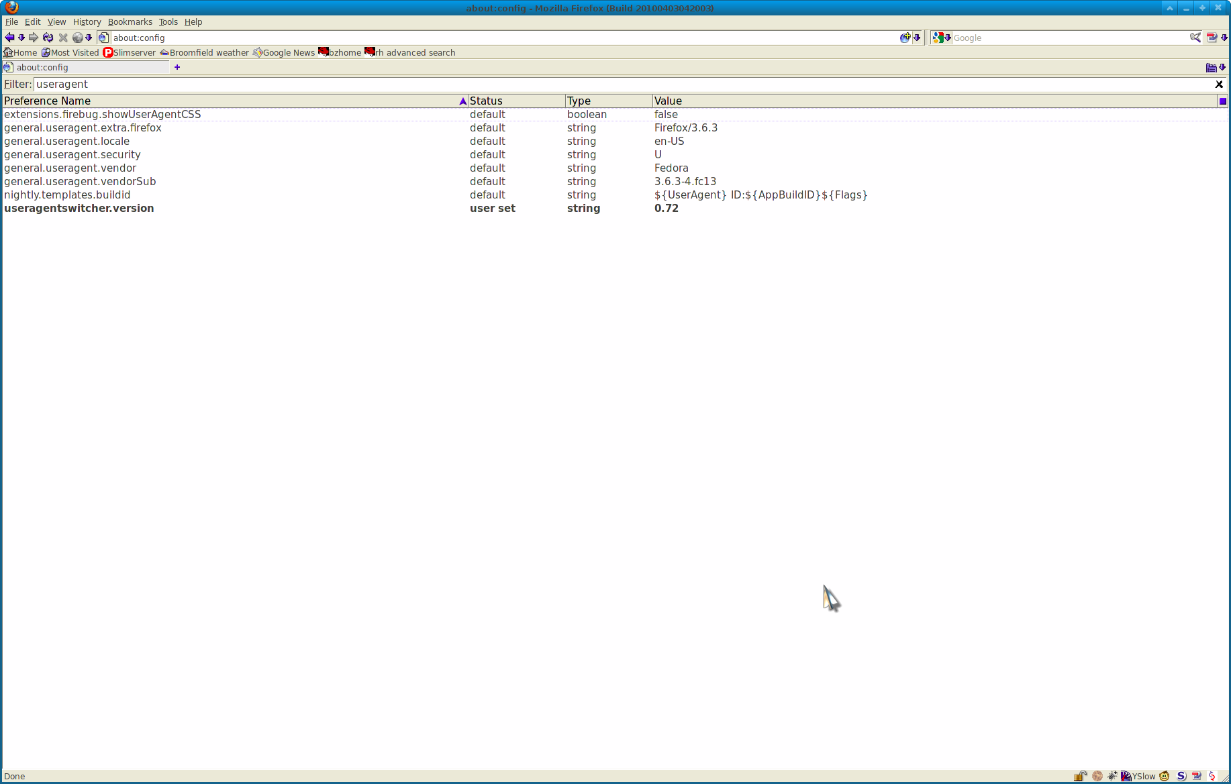Click the blue S status bar icon

pos(1181,776)
